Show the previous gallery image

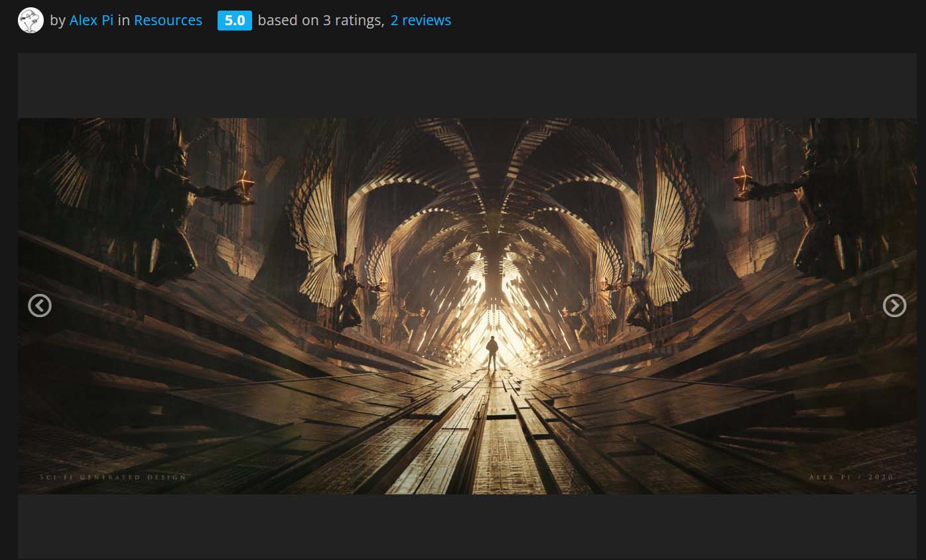(x=40, y=305)
